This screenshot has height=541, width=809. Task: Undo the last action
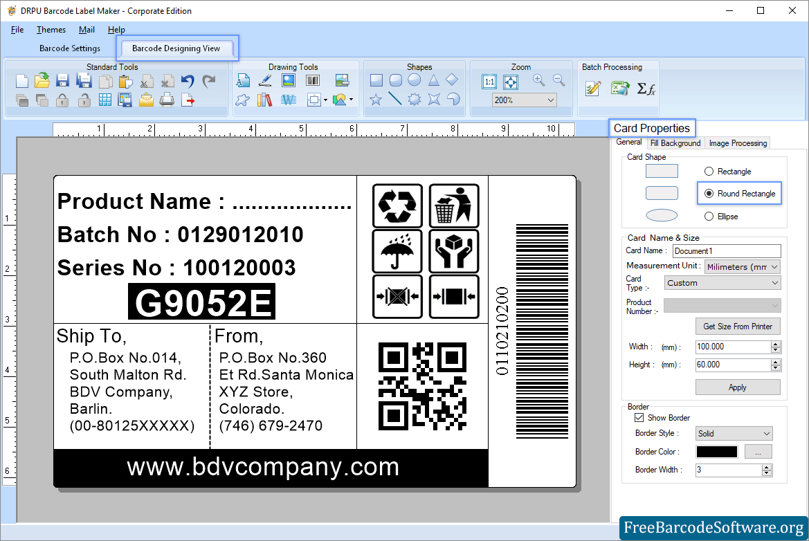[x=188, y=81]
